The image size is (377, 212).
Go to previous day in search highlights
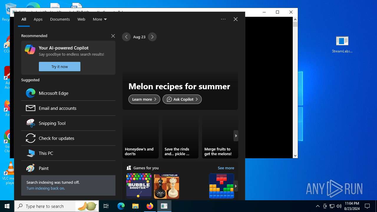point(126,37)
